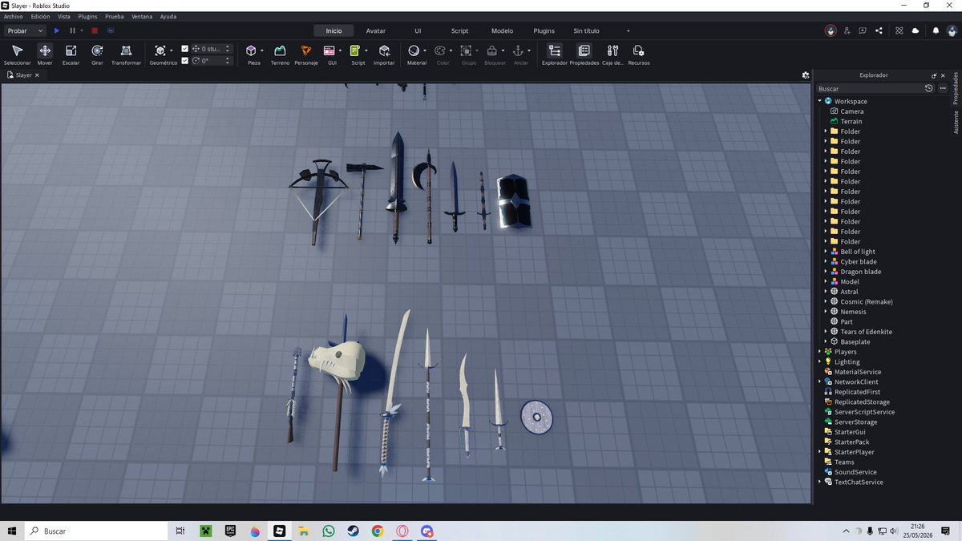
Task: Open the invite collaborator icon
Action: pos(847,30)
